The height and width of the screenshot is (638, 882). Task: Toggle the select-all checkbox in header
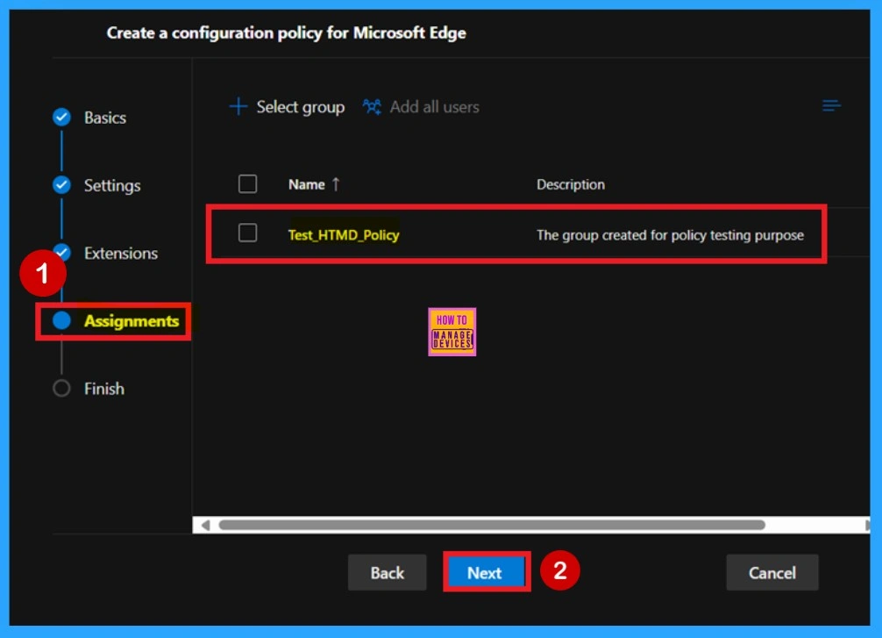click(x=247, y=183)
